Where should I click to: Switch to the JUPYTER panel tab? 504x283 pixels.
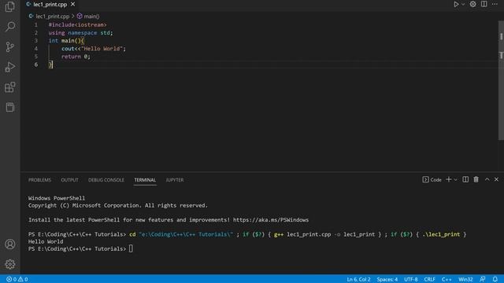tap(175, 180)
